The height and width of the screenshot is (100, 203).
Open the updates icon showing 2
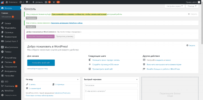click(22, 2)
